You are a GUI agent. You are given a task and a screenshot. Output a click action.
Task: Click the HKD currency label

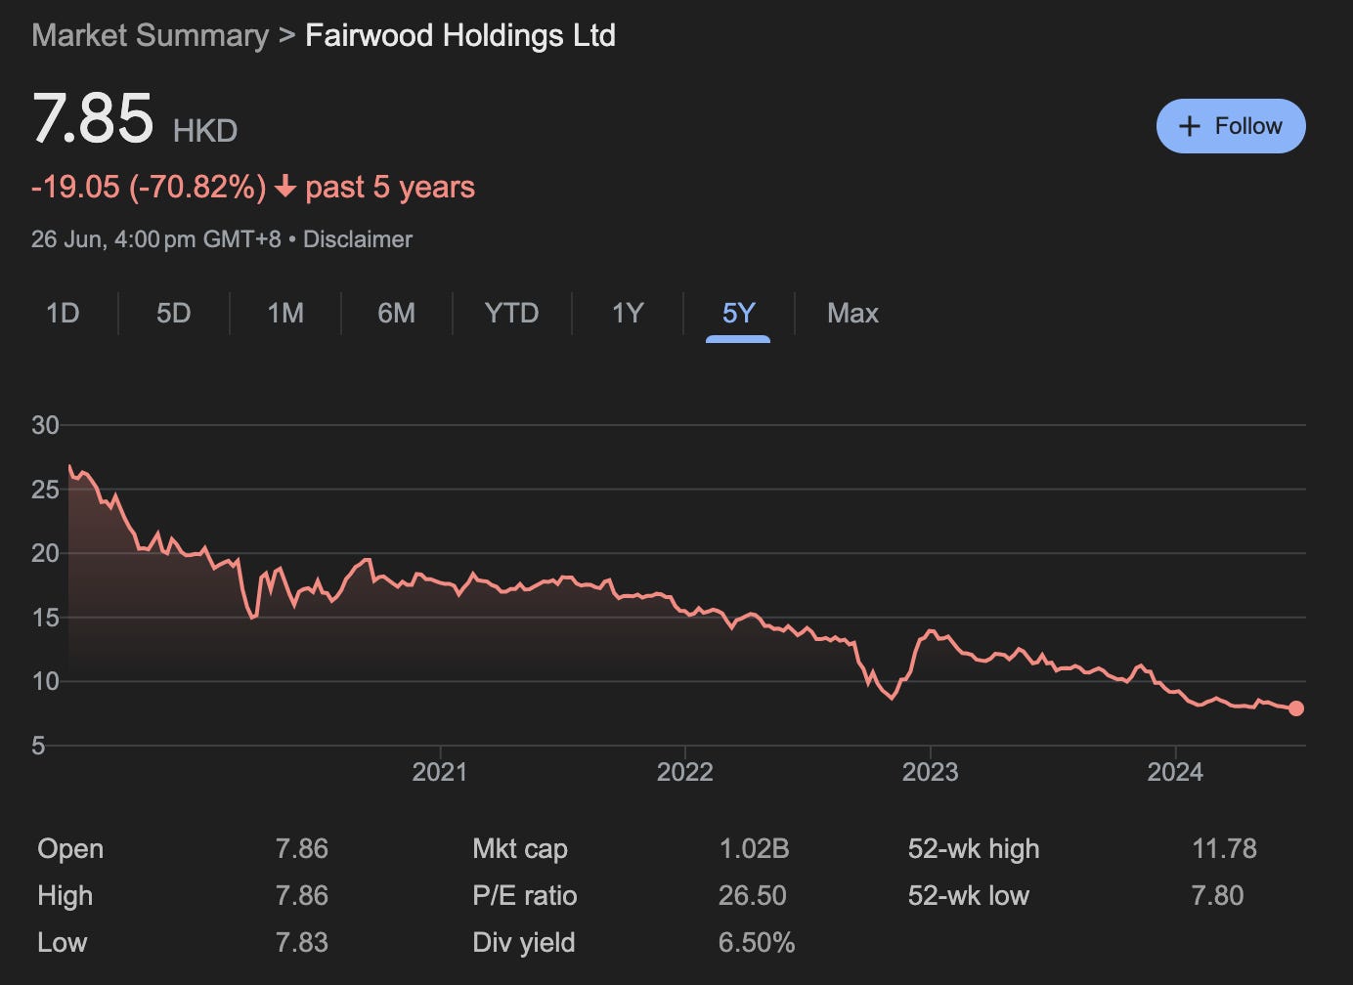tap(205, 130)
